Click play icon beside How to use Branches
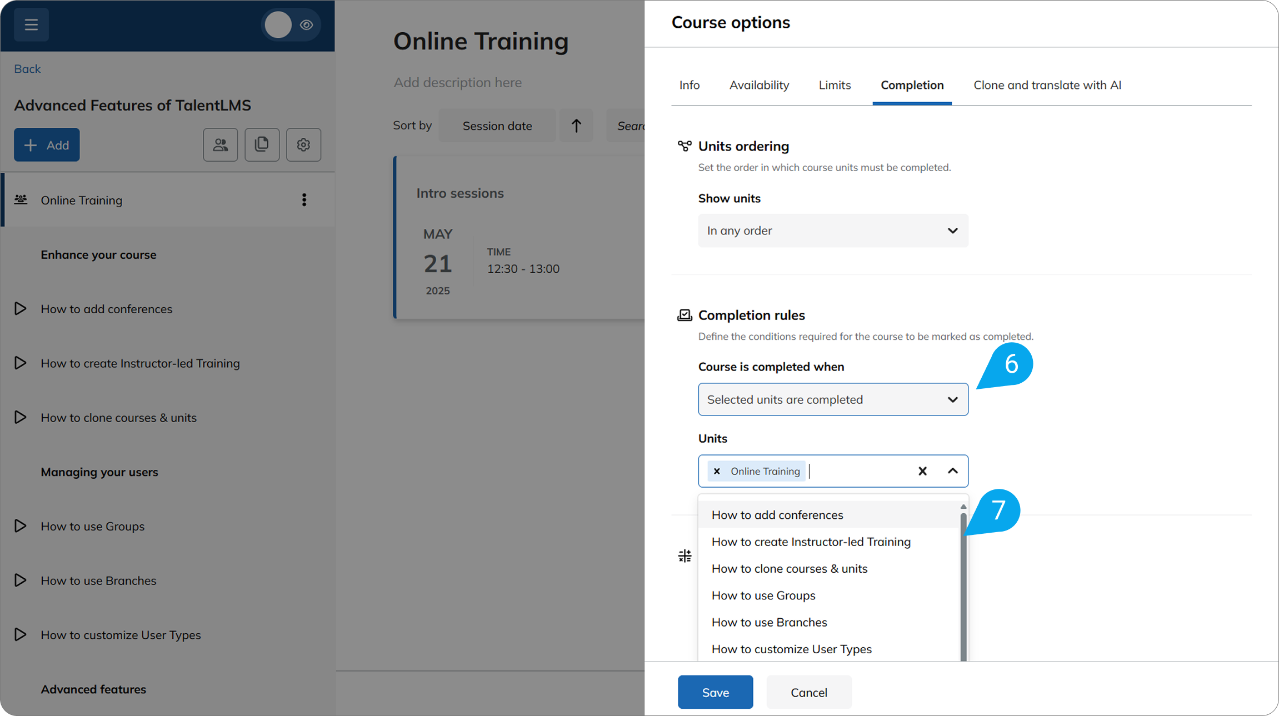Screen dimensions: 1279x716 [21, 580]
